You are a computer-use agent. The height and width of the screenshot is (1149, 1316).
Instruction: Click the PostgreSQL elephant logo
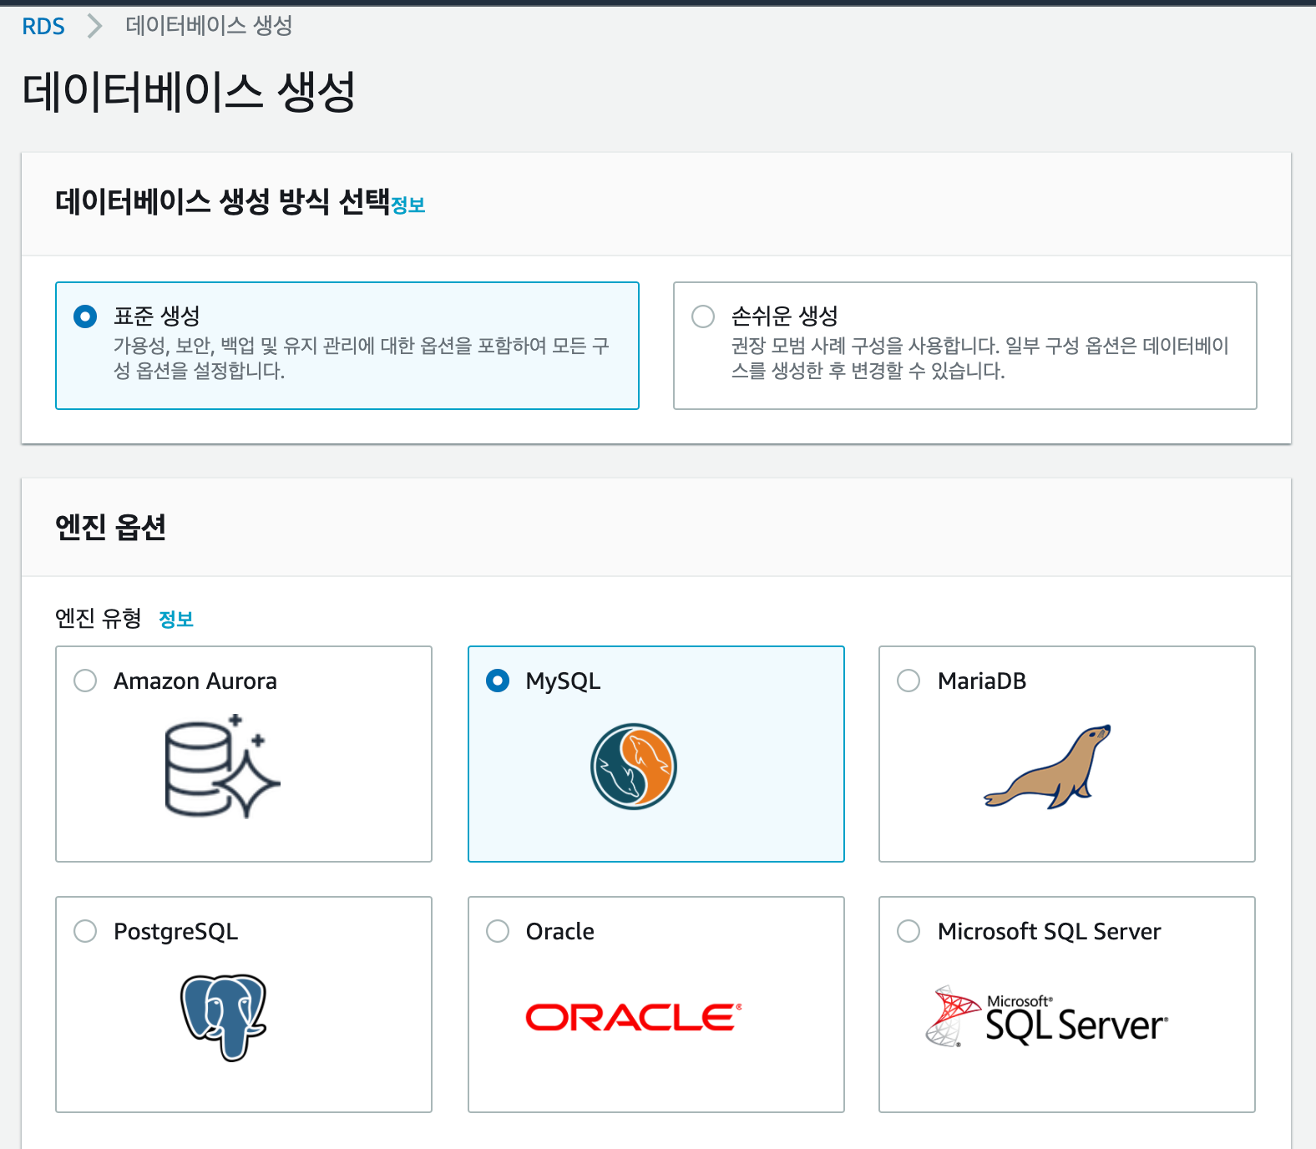pos(224,1017)
